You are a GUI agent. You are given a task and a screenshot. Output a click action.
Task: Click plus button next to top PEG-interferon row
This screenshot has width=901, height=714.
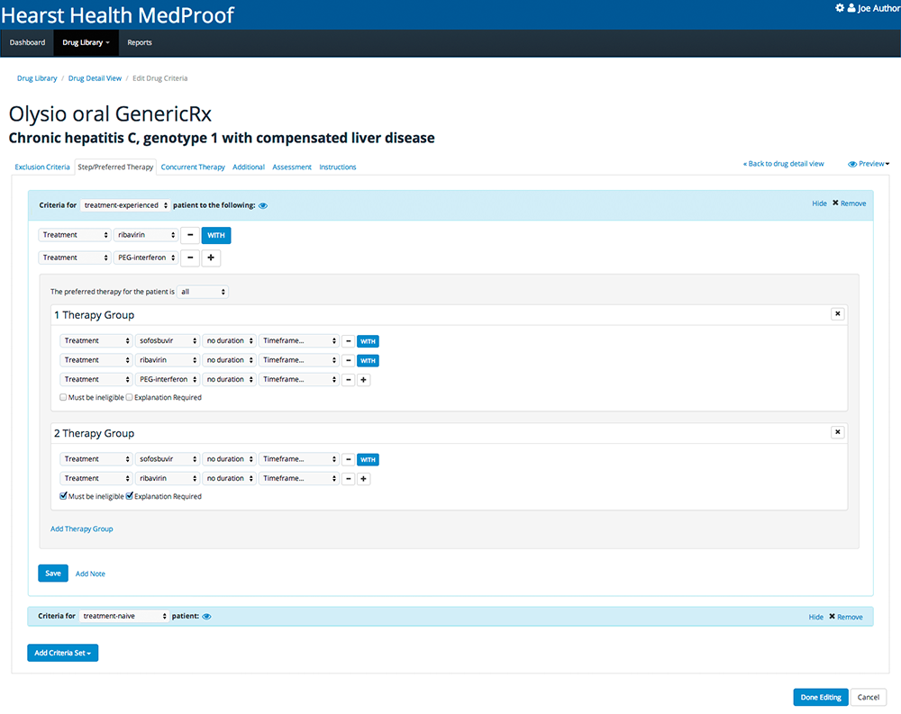coord(211,258)
